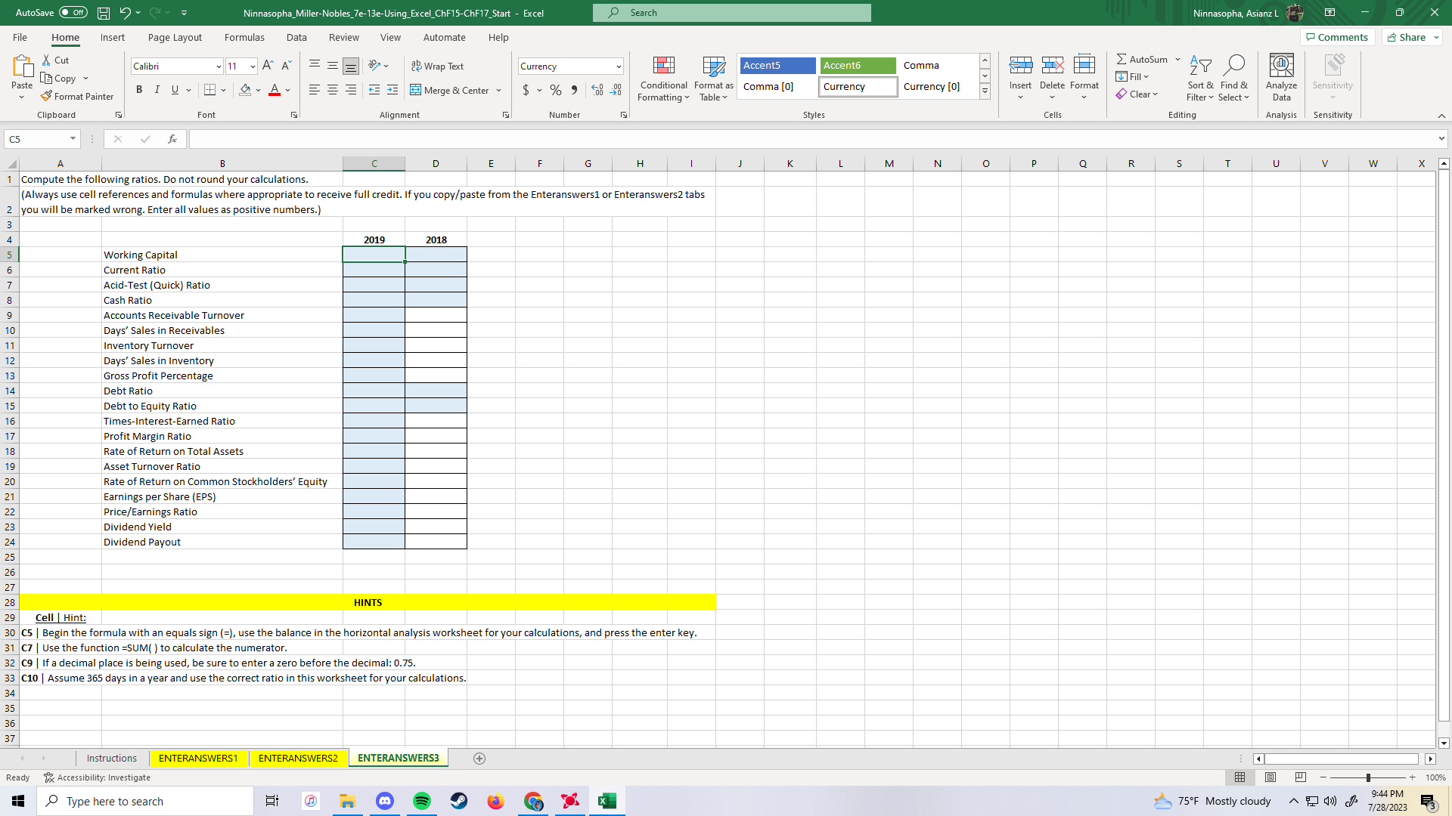Screen dimensions: 1452x816
Task: Click the Share button
Action: pos(1407,37)
